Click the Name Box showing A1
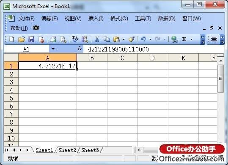The image size is (228, 165). pyautogui.click(x=27, y=49)
